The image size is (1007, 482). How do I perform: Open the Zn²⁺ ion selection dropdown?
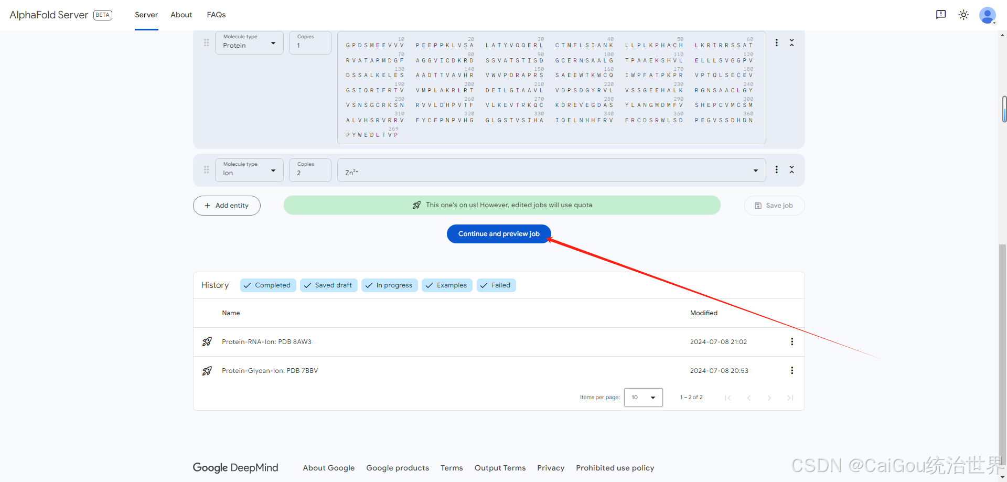tap(551, 170)
